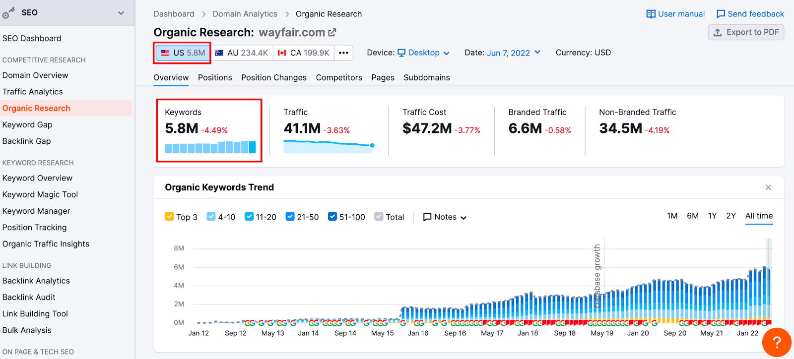Select the 1Y time range
794x359 pixels.
712,216
